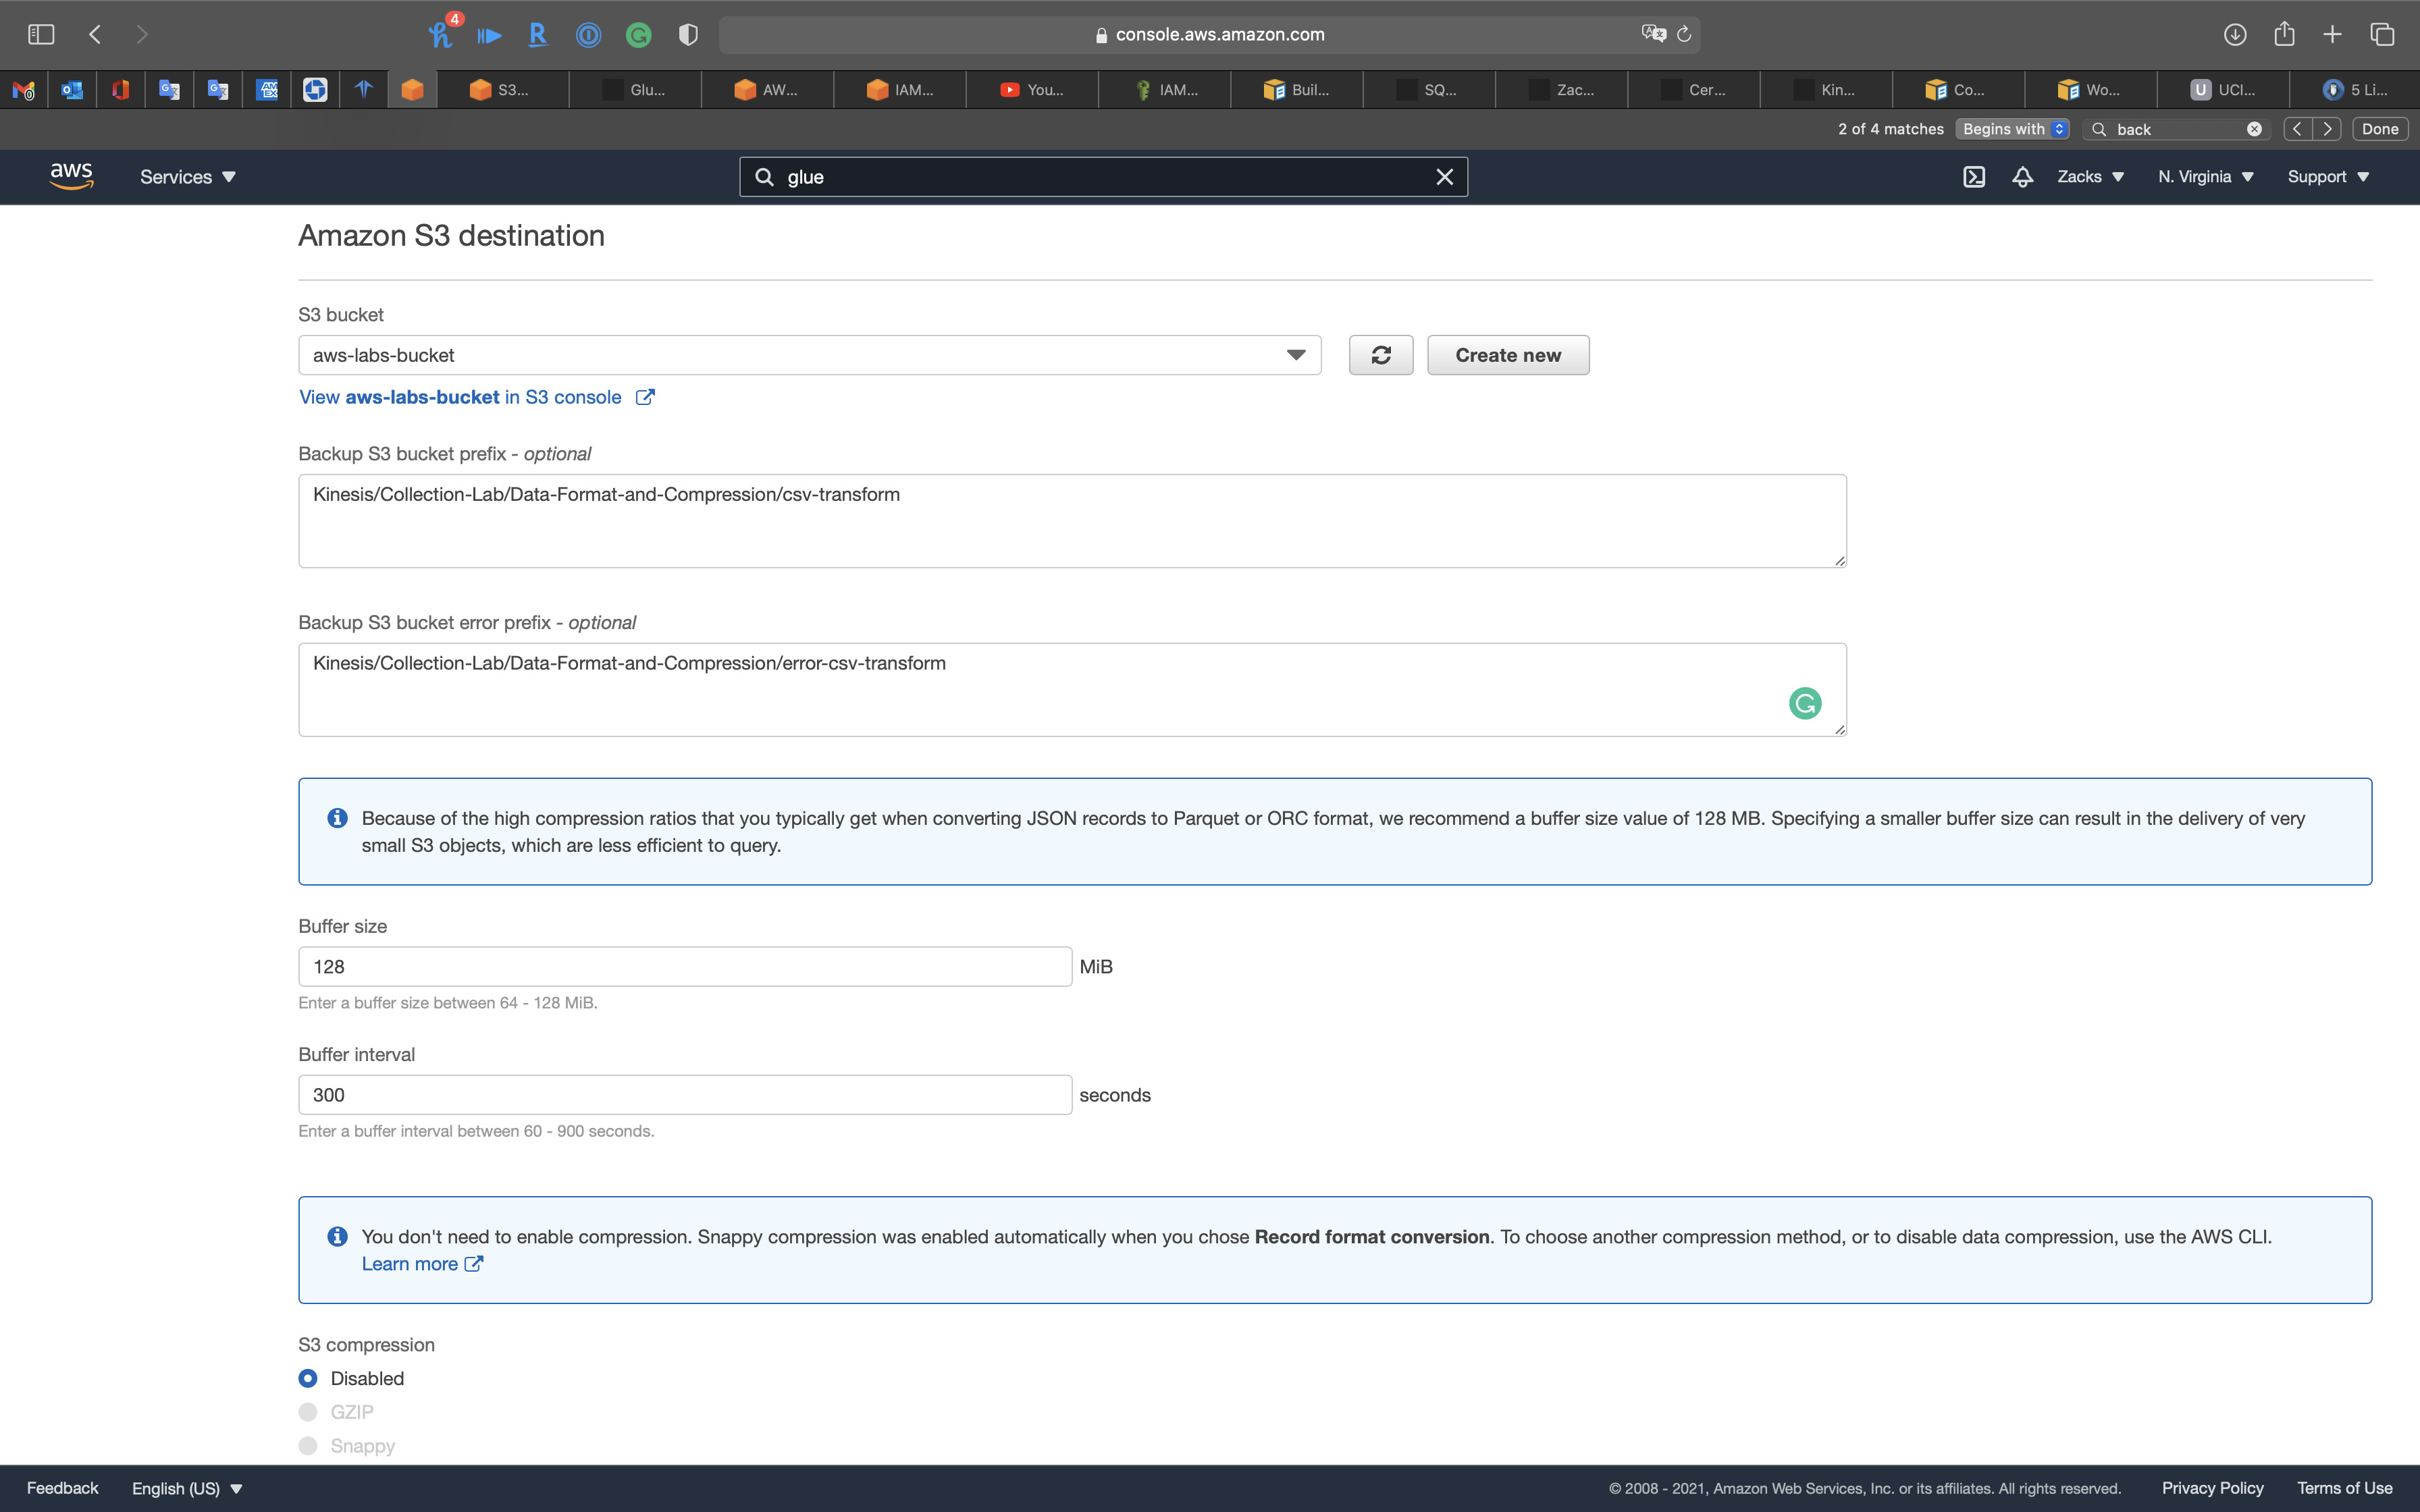Click the Create new bucket button

(x=1507, y=355)
